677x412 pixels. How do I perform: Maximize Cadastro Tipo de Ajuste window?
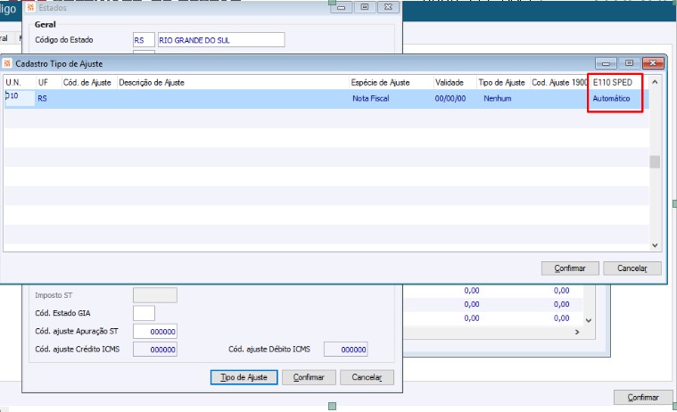(629, 63)
